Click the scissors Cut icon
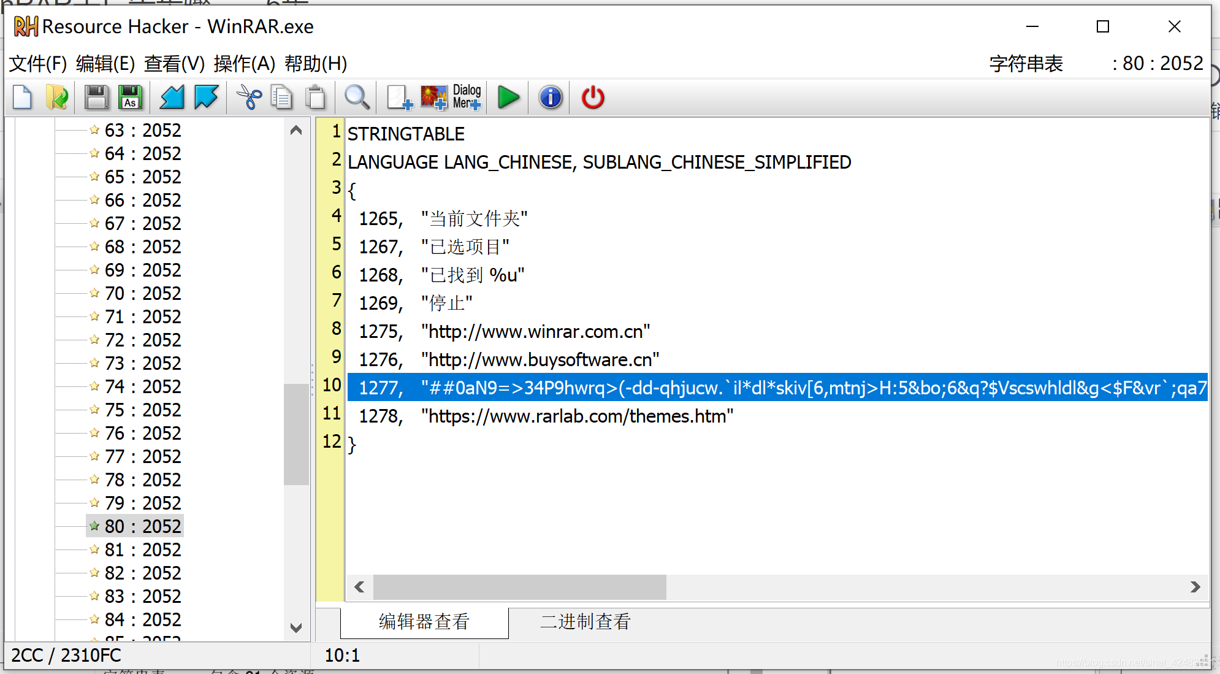The height and width of the screenshot is (674, 1220). click(x=248, y=98)
